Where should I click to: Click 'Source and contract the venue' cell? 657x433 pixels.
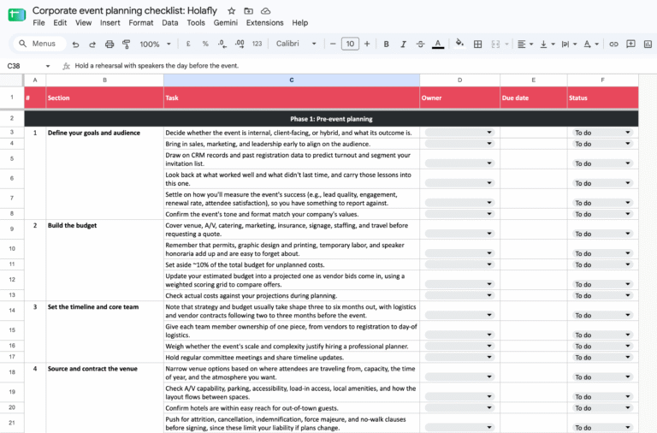tap(104, 398)
